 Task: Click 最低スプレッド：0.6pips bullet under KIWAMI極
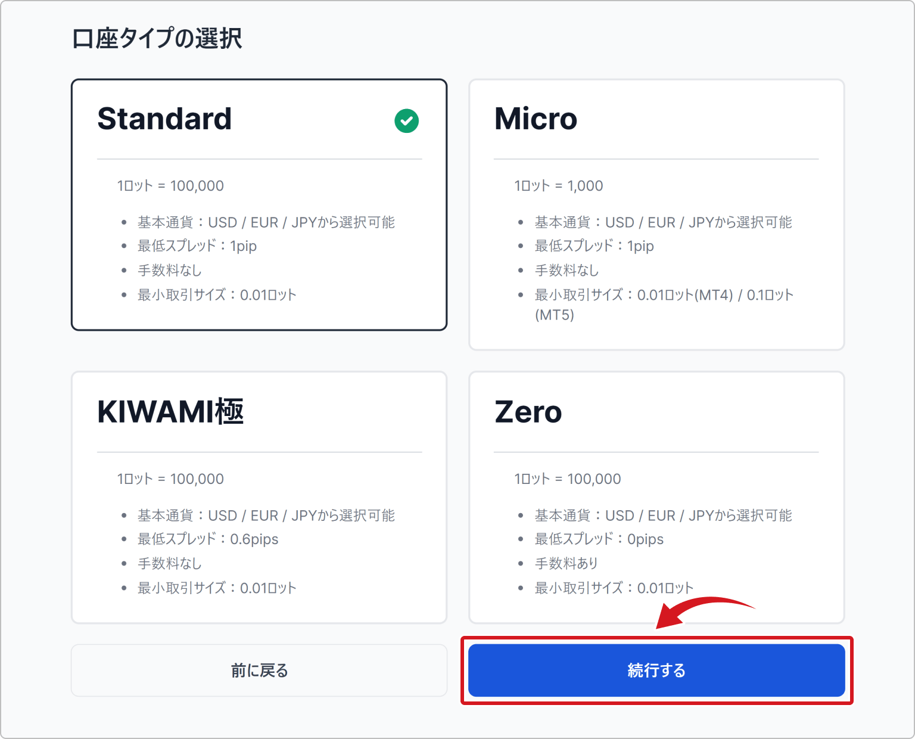207,539
